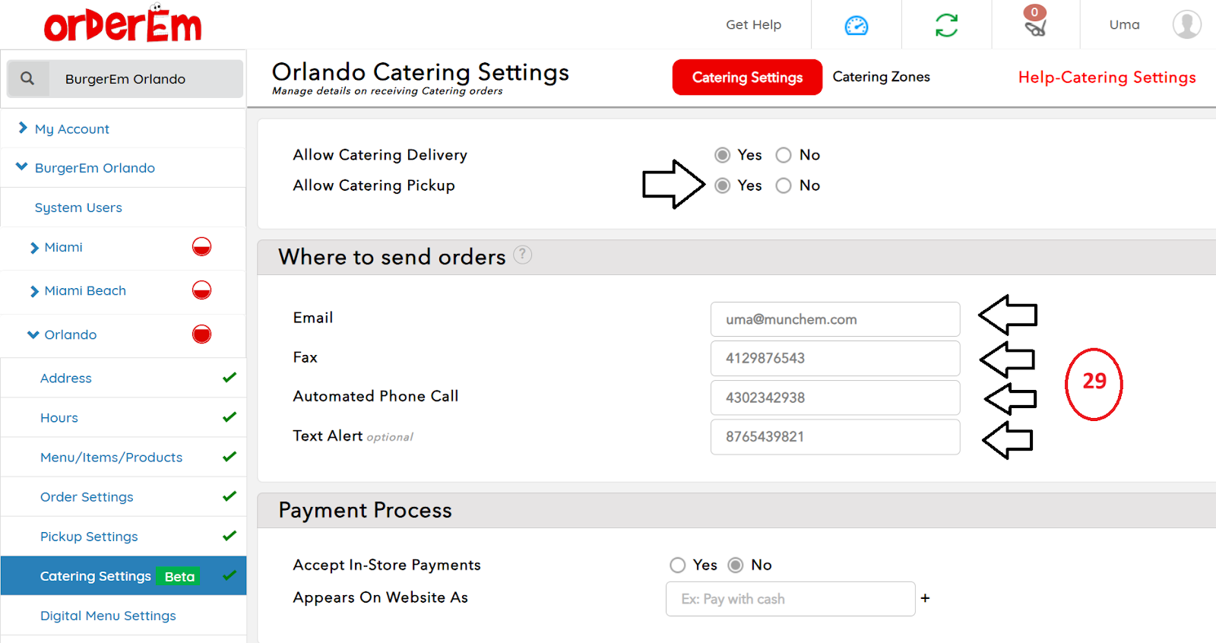Expand the My Account section

point(23,128)
